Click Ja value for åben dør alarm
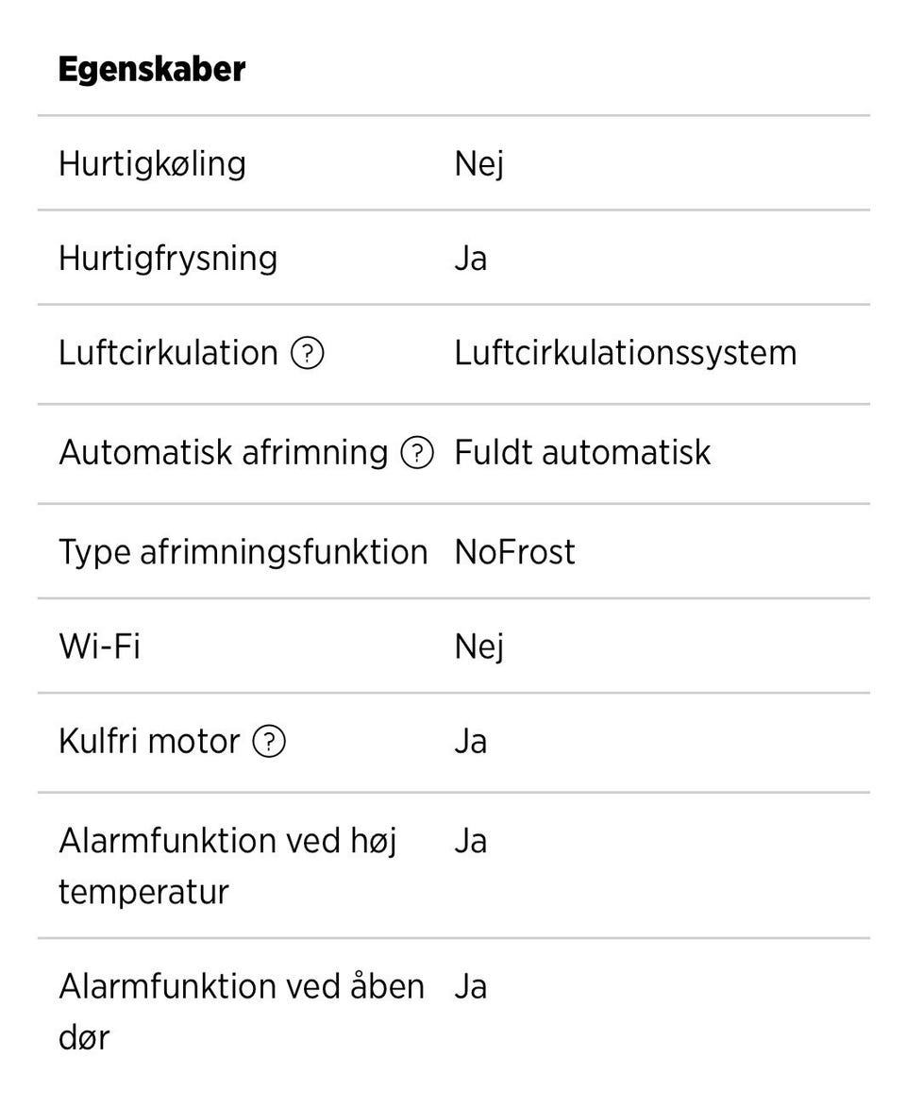Screen dimensions: 906x1108 click(471, 986)
